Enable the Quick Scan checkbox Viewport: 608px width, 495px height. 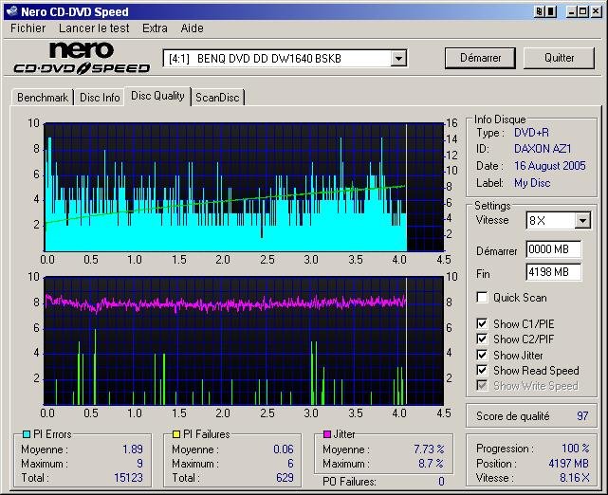click(482, 298)
